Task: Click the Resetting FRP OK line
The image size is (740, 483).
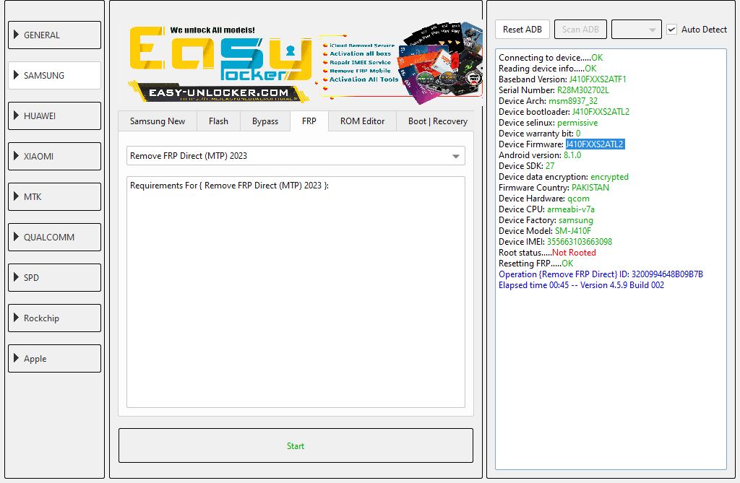Action: 536,264
